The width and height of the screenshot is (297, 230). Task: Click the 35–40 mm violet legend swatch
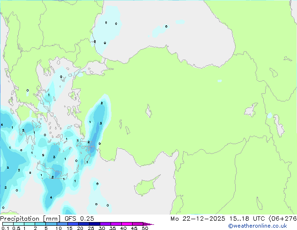click(x=116, y=224)
